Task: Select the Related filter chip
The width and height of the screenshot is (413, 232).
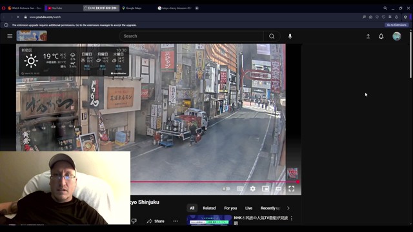Action: coord(209,208)
